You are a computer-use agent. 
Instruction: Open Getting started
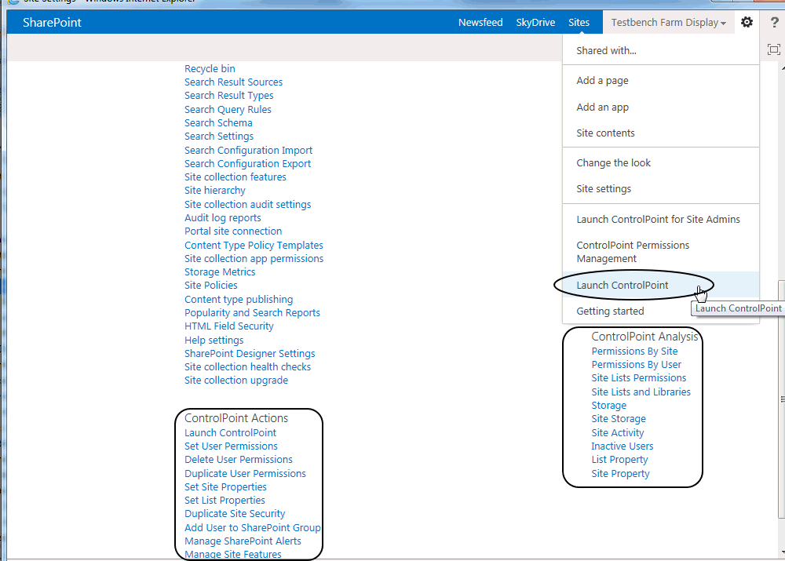(610, 311)
